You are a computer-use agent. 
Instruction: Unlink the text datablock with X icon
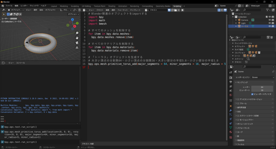(x=179, y=10)
